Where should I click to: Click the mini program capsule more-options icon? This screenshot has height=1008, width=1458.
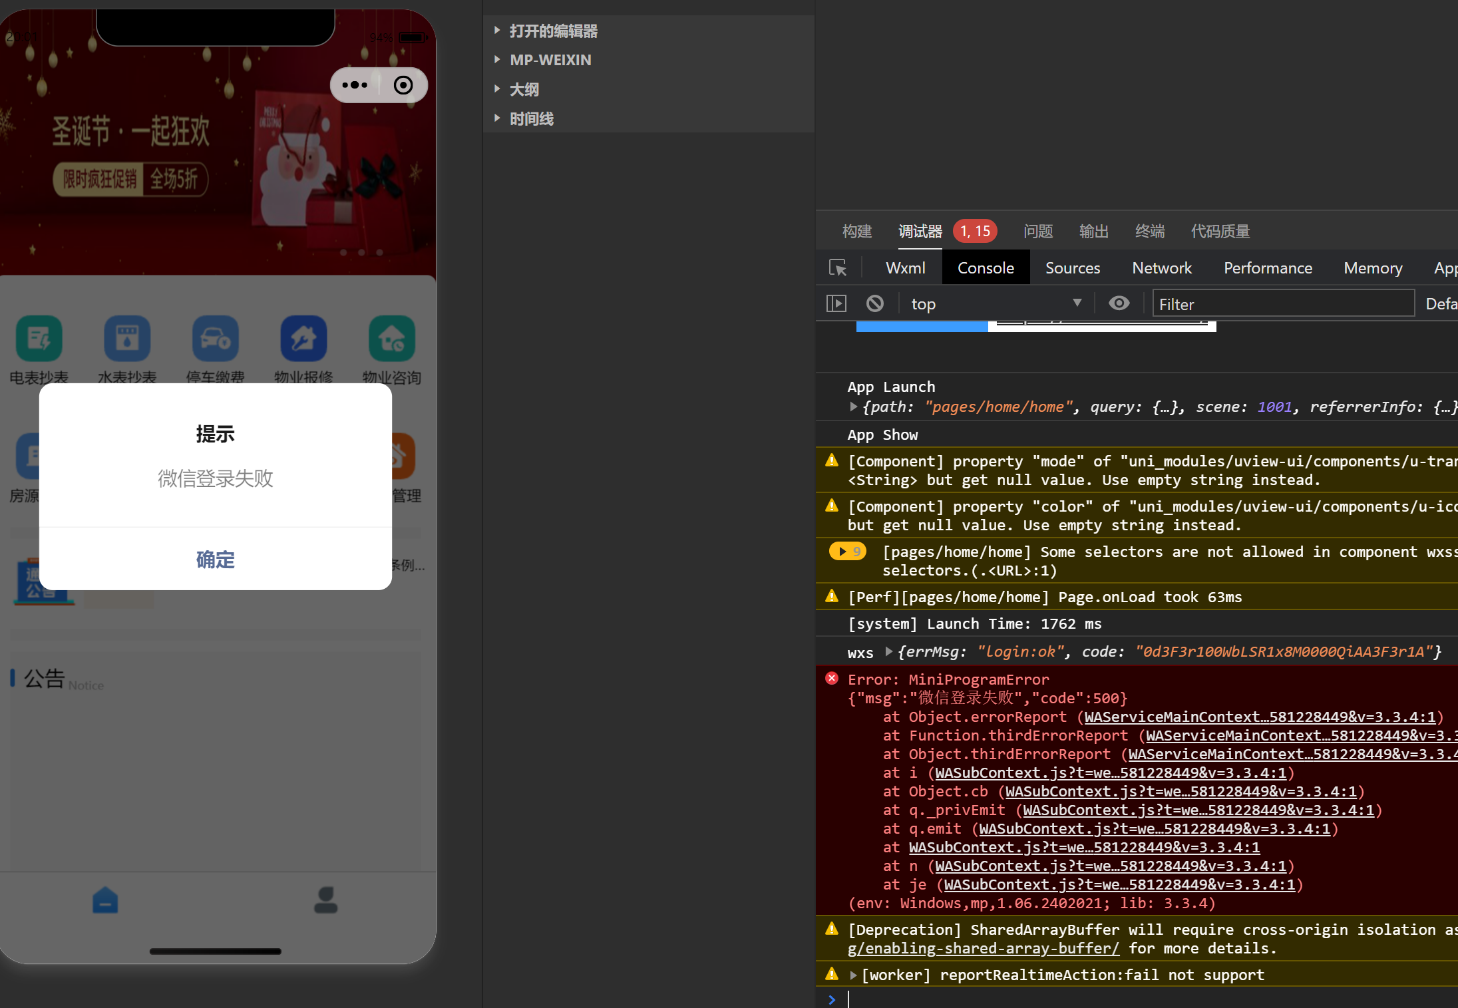pyautogui.click(x=354, y=85)
